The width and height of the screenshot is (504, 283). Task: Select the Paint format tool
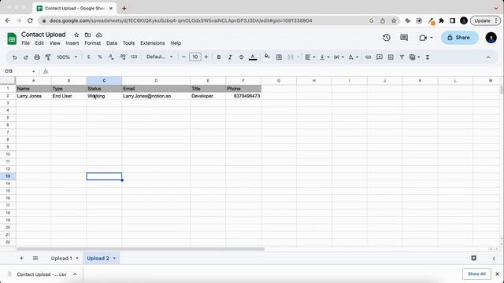click(48, 57)
